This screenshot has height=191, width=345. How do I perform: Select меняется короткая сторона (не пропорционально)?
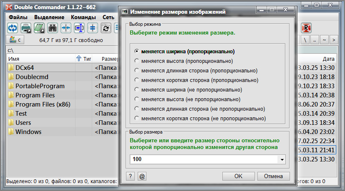[200, 118]
